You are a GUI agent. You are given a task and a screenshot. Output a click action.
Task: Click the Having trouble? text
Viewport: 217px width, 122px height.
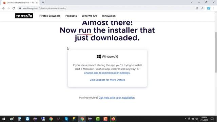point(88,98)
